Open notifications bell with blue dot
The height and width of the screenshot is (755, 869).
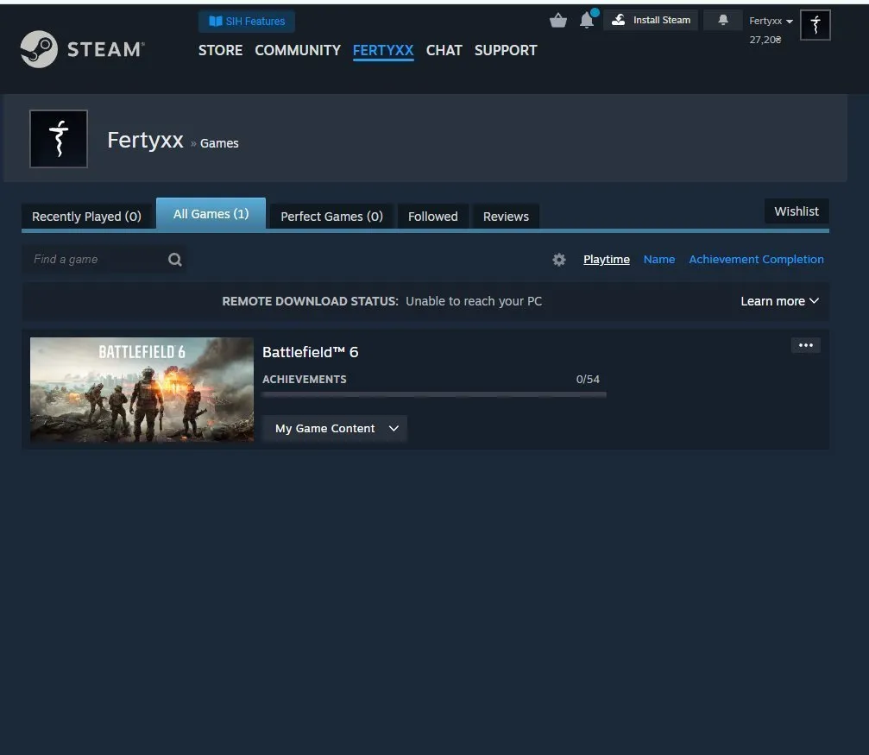click(587, 20)
